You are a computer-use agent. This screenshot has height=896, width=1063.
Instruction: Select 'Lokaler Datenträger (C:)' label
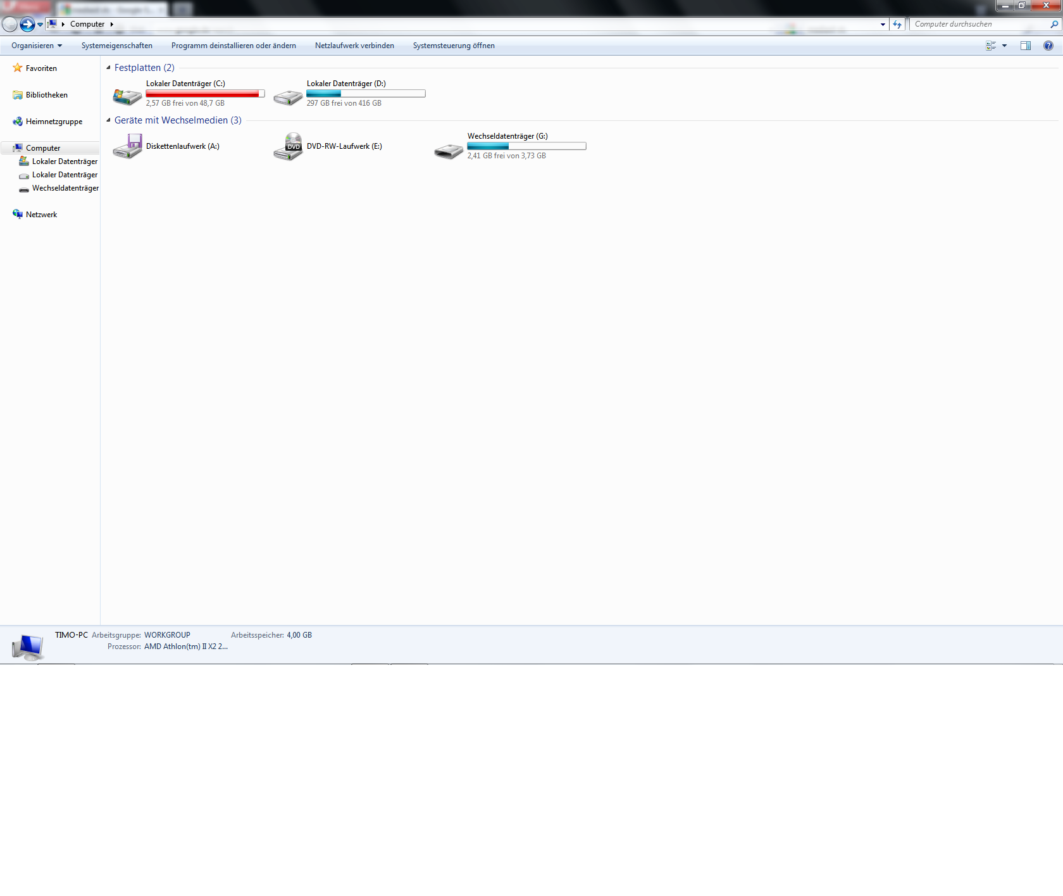click(185, 84)
